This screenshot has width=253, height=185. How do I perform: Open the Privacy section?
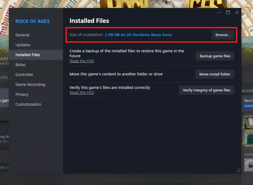(22, 94)
